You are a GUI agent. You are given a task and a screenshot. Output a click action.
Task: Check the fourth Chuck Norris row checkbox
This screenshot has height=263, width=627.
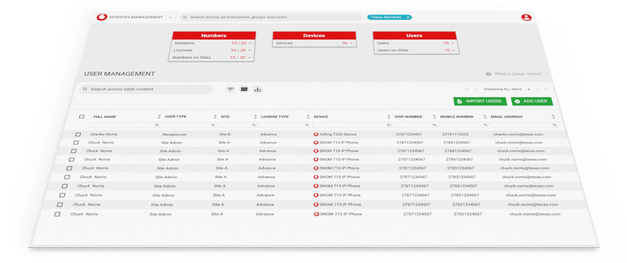point(69,168)
